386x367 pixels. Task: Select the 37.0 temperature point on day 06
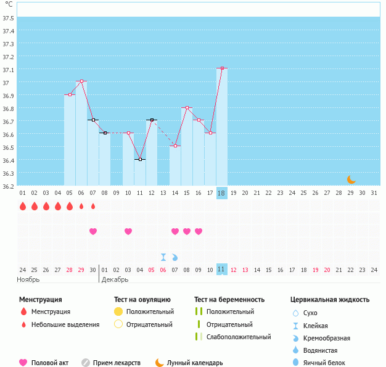click(81, 81)
